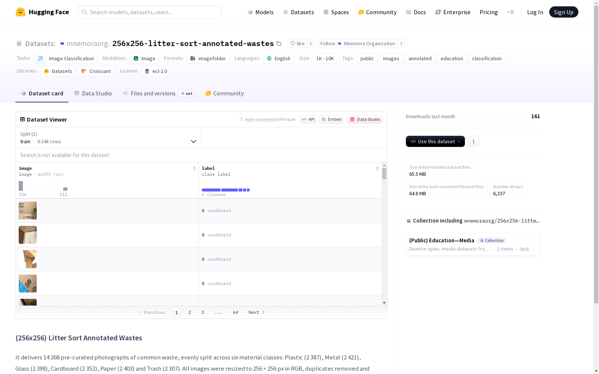Screen dimensions: 599x374
Task: Open the Models menu item
Action: pyautogui.click(x=261, y=12)
